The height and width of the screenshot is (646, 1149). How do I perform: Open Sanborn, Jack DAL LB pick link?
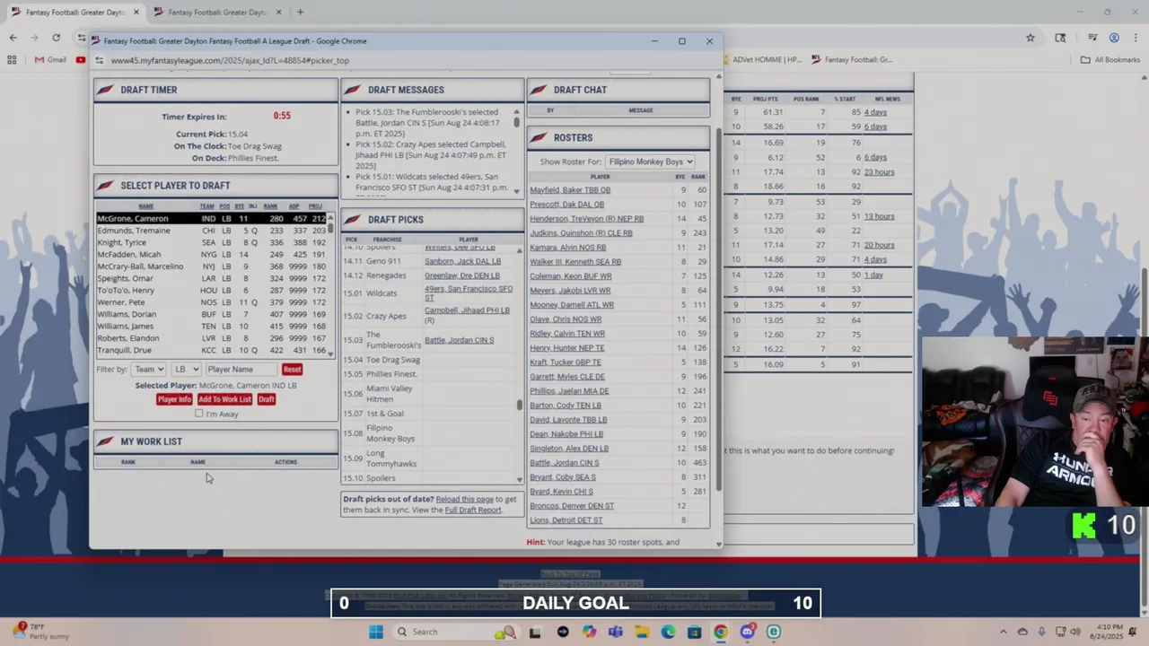[x=462, y=261]
